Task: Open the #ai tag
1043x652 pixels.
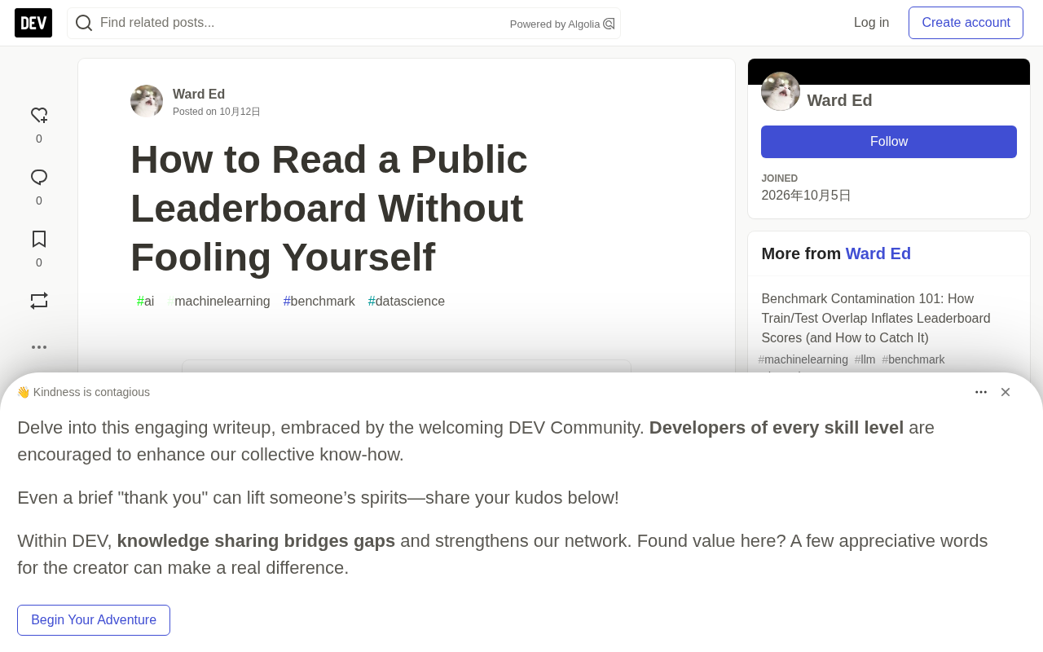Action: pyautogui.click(x=146, y=302)
